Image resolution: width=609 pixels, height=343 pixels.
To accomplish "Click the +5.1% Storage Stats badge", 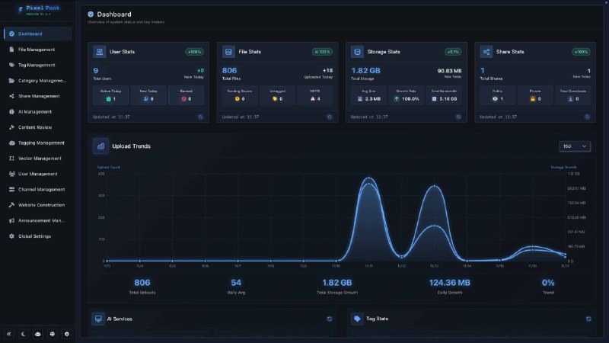I will pos(454,52).
